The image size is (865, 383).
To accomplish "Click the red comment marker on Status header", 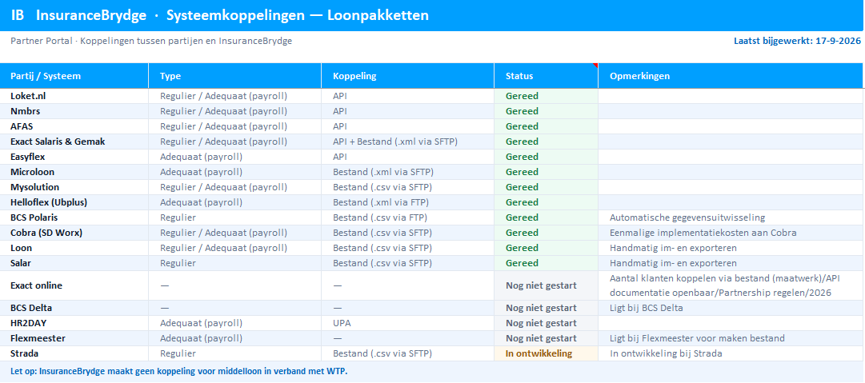I will (x=596, y=66).
